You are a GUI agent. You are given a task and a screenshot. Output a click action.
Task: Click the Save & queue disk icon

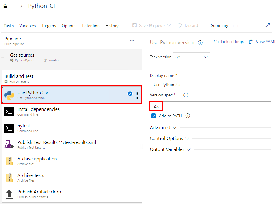pos(135,25)
